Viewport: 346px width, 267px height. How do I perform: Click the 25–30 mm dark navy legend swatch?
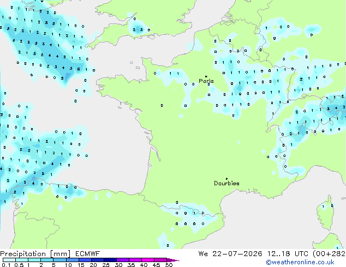[x=110, y=260]
